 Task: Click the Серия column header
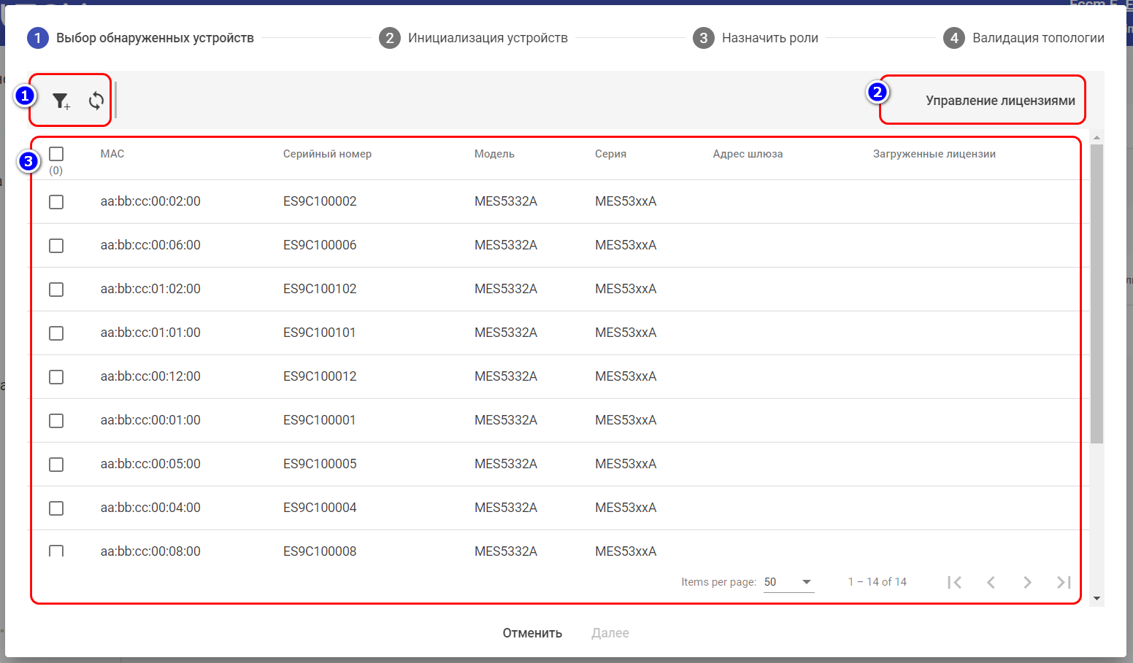coord(610,154)
